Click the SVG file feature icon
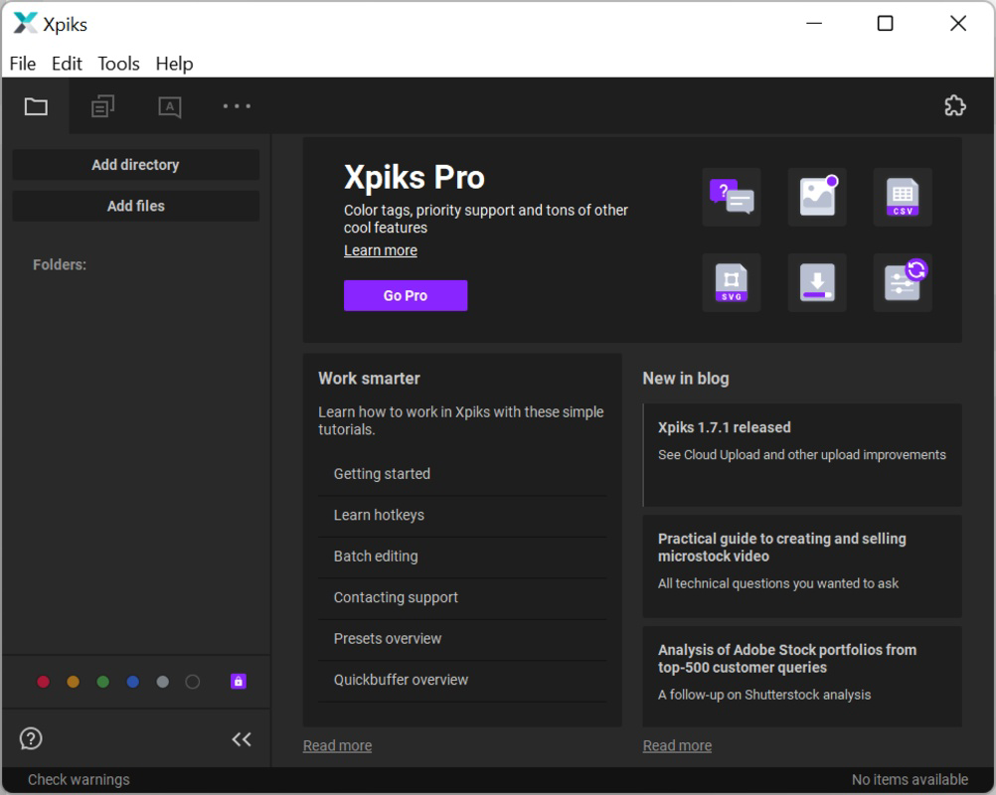The height and width of the screenshot is (795, 996). pos(732,282)
